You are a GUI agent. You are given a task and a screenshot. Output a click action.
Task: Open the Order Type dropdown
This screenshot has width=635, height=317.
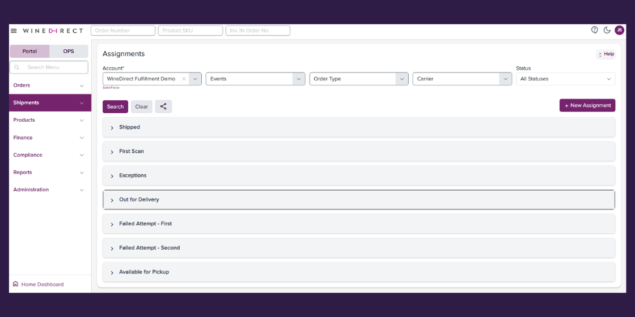(359, 79)
